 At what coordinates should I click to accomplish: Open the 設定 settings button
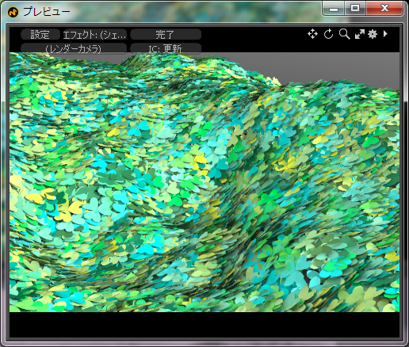point(40,35)
